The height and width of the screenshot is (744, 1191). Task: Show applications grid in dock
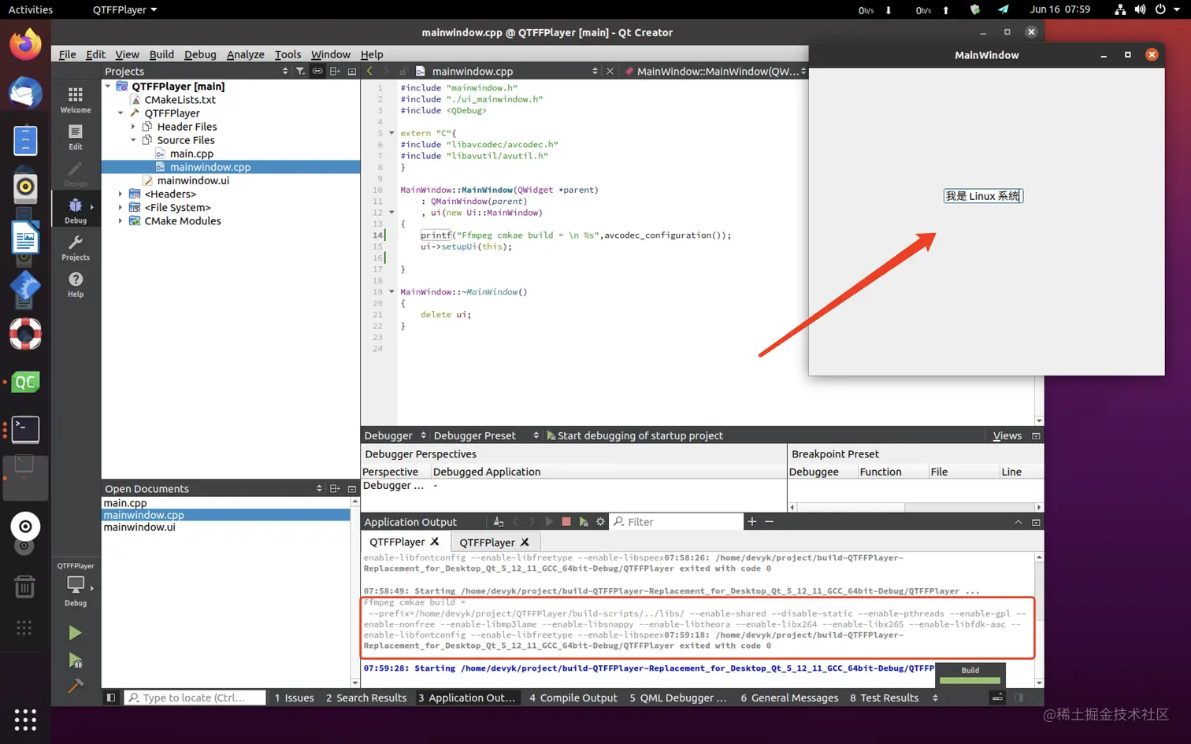tap(25, 720)
